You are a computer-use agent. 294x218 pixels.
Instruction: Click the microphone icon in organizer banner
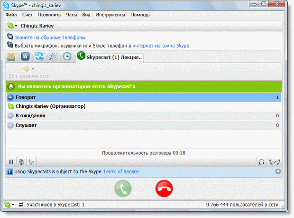11,86
